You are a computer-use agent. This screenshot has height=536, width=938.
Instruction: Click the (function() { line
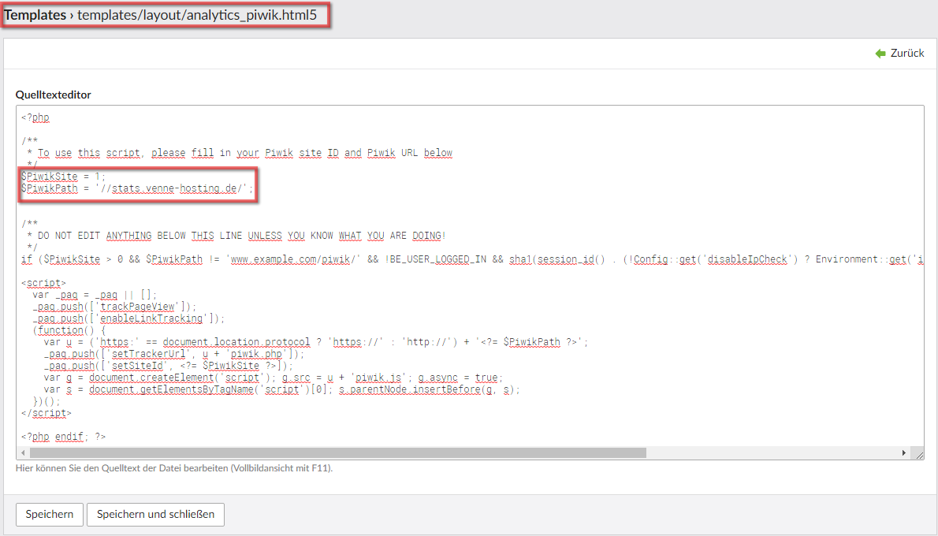[x=69, y=330]
